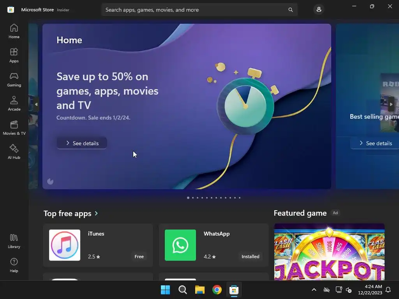Open the iTunes app icon
The width and height of the screenshot is (399, 299).
tap(65, 245)
